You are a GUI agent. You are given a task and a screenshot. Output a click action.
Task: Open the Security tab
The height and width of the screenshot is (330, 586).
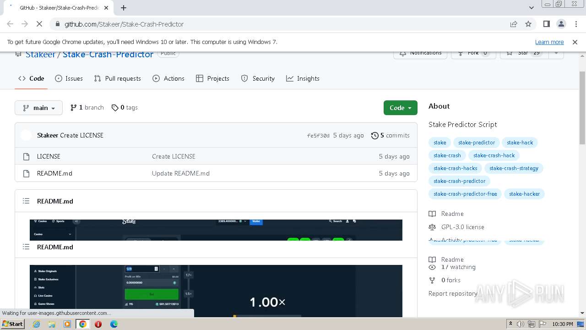[258, 78]
